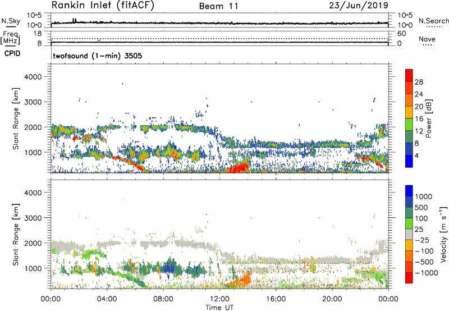Viewport: 449px width, 311px height.
Task: Click the '12:00' time tick label
Action: coord(219,299)
